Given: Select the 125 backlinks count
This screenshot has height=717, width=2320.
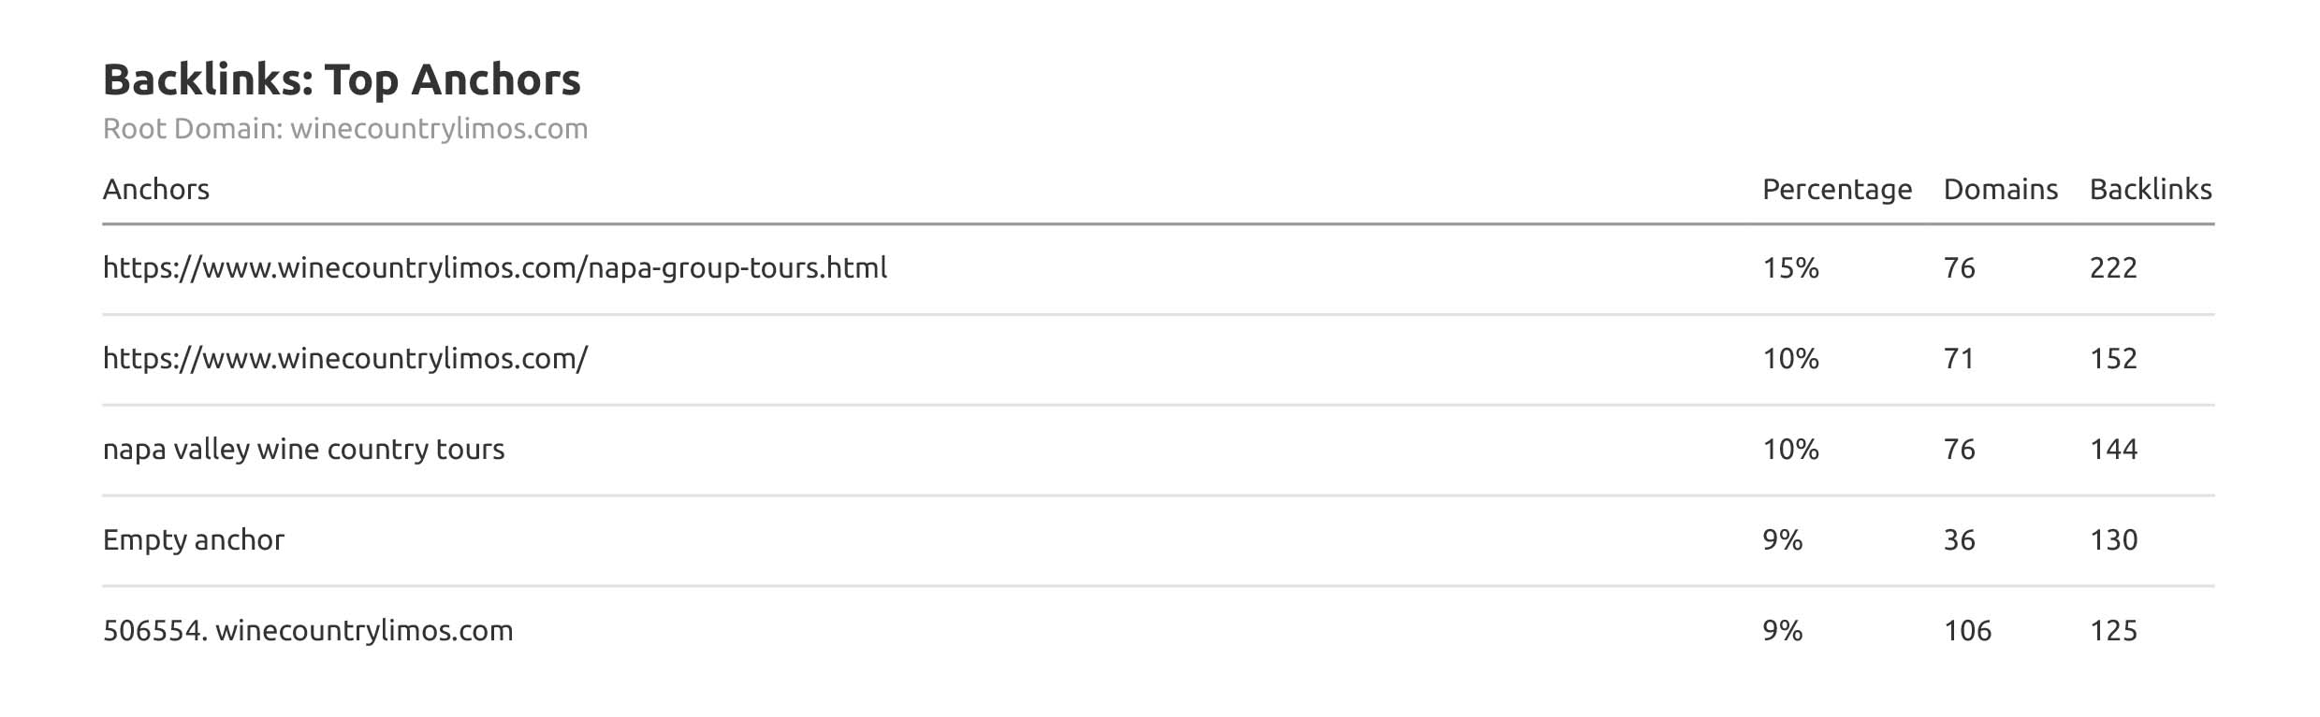Looking at the screenshot, I should (x=2113, y=631).
